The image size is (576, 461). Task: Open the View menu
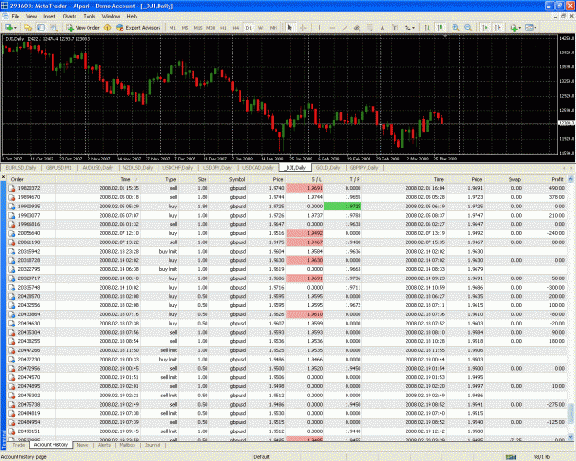tap(31, 17)
